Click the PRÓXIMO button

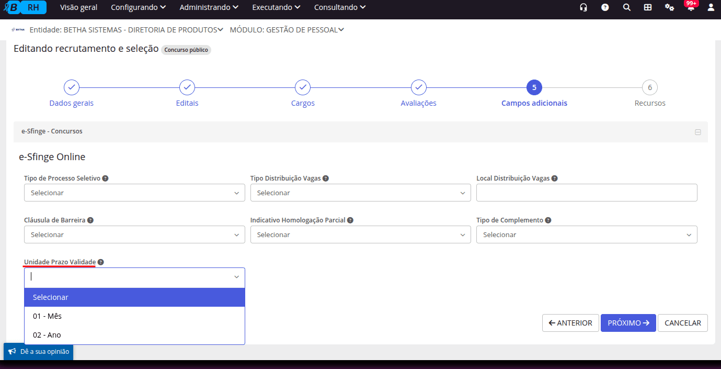coord(628,323)
